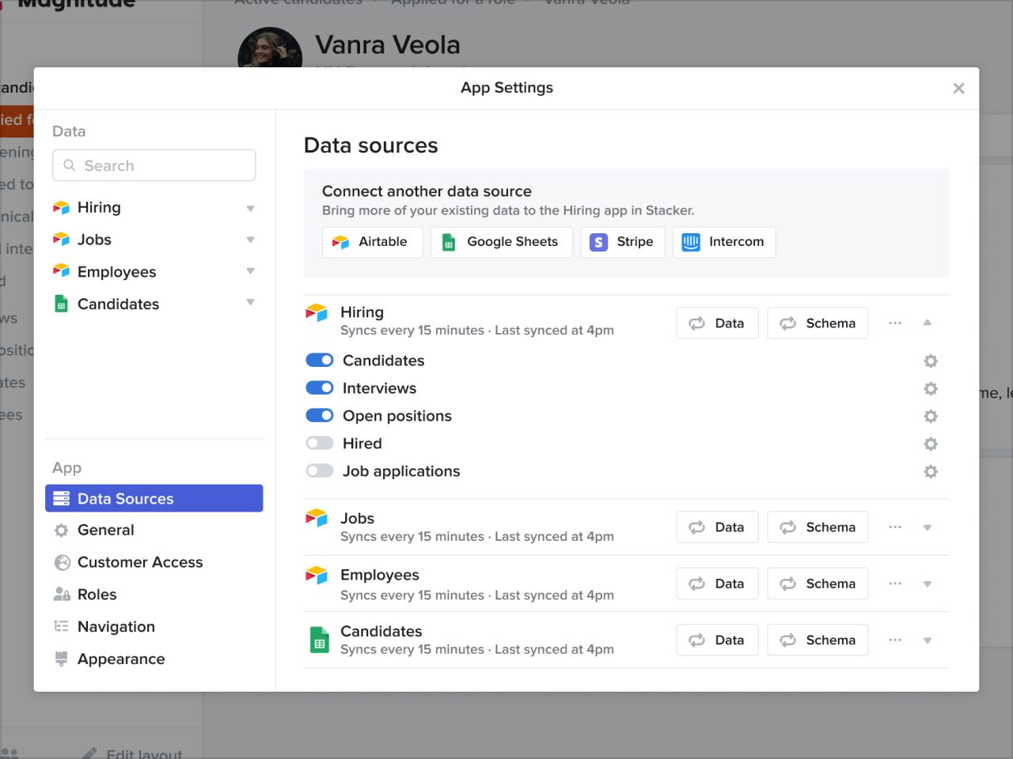Expand Jobs in the Data sidebar
This screenshot has width=1013, height=759.
click(x=250, y=240)
